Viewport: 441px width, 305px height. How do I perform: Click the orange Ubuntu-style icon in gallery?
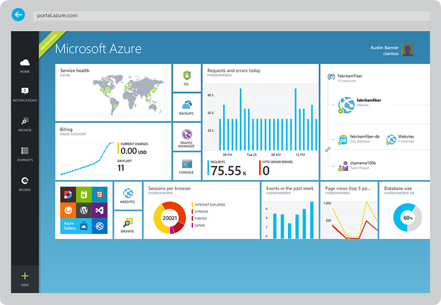point(68,210)
